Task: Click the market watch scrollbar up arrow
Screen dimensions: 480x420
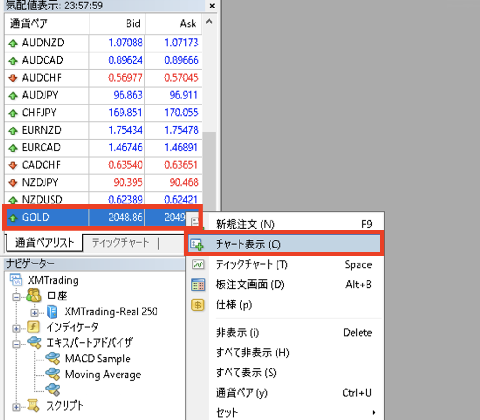Action: click(209, 22)
